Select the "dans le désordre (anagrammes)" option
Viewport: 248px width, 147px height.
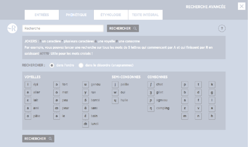click(x=81, y=65)
